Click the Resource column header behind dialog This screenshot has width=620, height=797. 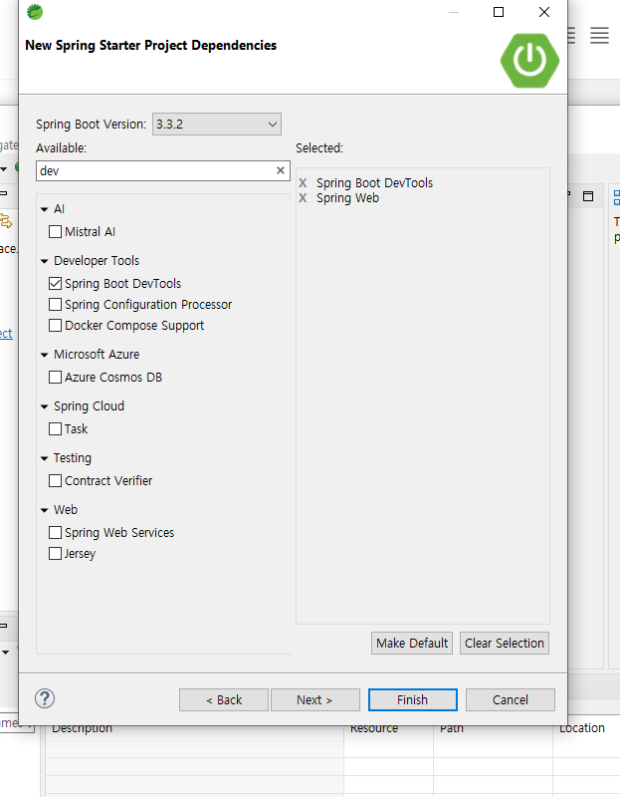click(374, 729)
